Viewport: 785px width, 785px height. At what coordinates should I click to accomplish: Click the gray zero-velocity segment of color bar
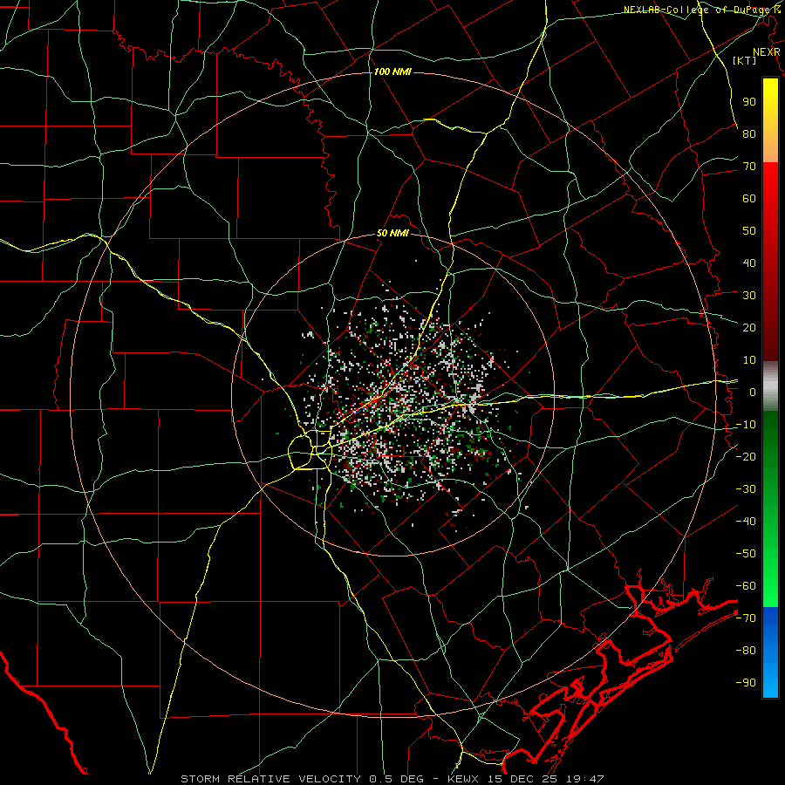click(770, 386)
